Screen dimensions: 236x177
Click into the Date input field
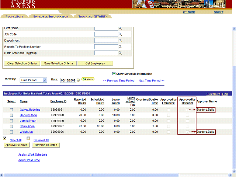click(x=68, y=80)
